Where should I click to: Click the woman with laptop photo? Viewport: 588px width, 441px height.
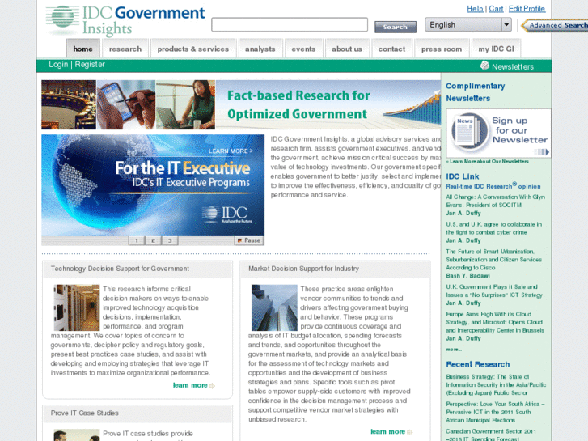(x=186, y=104)
